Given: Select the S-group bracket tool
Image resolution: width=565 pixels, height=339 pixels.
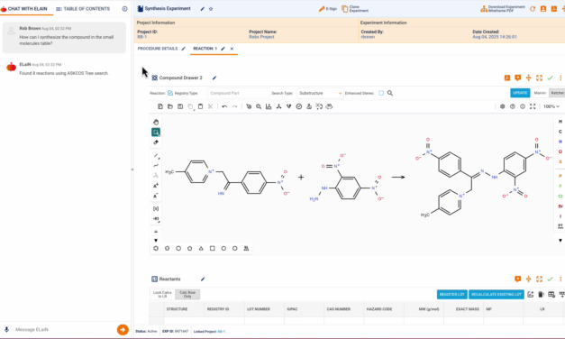Looking at the screenshot, I should coord(156,209).
